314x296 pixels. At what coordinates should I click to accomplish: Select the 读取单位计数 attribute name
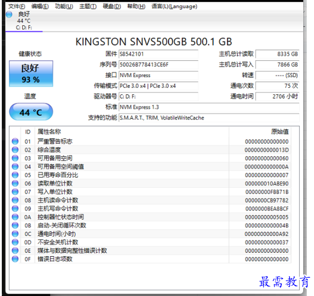[55, 183]
